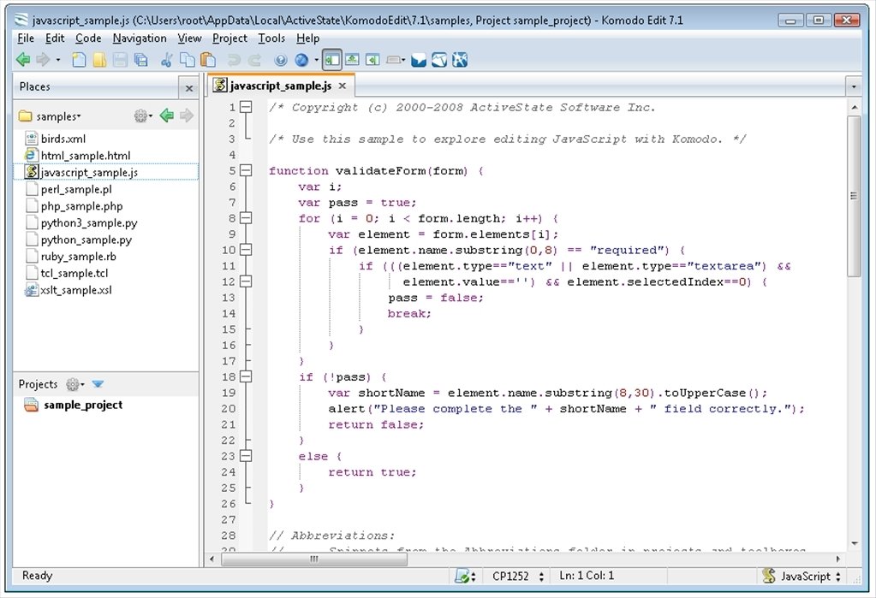This screenshot has width=876, height=598.
Task: Click the blue star-burst toolbar icon
Action: tap(460, 60)
